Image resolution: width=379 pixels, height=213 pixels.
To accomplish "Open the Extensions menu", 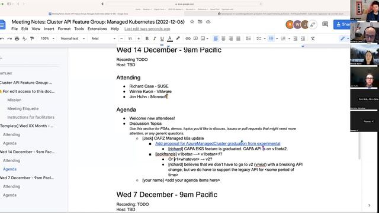I will (97, 29).
